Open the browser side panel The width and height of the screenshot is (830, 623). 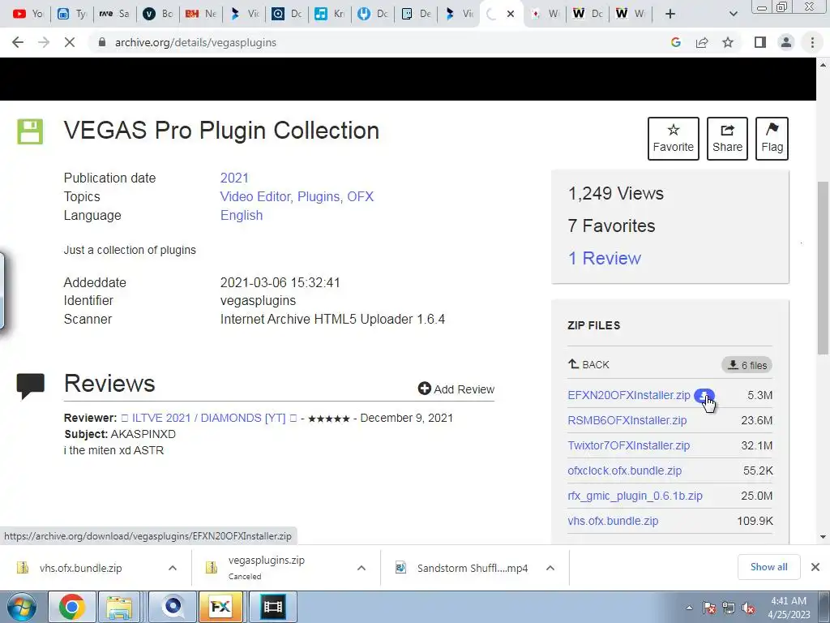760,42
